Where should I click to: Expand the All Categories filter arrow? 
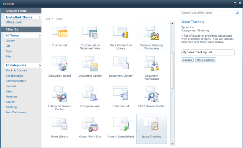(40, 66)
